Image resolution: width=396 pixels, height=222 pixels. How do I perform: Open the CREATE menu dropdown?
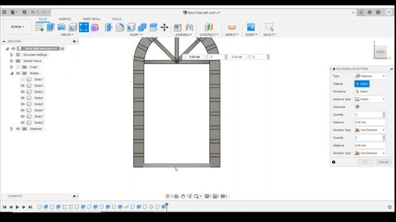tap(67, 35)
